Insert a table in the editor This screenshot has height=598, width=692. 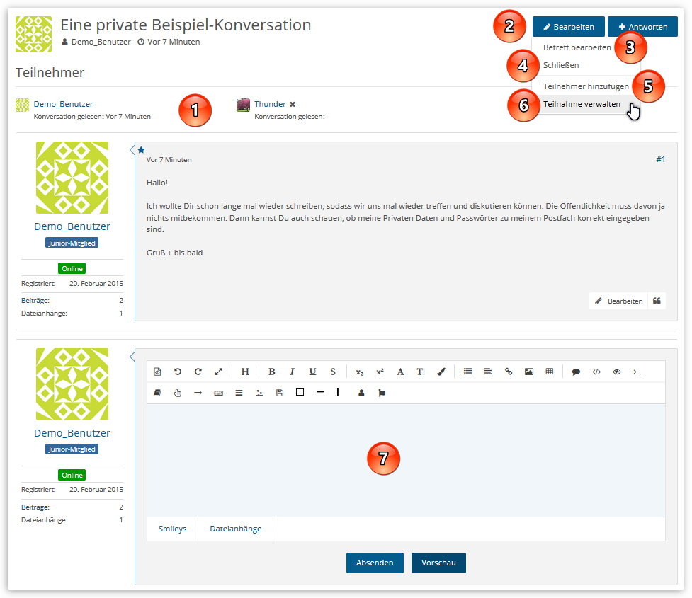[x=550, y=372]
